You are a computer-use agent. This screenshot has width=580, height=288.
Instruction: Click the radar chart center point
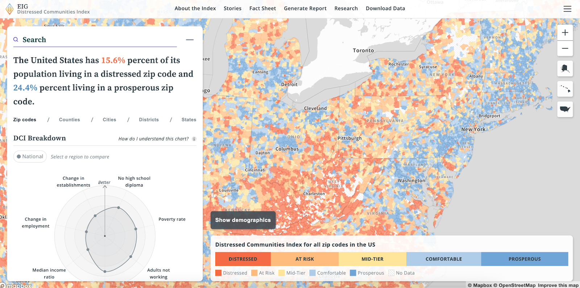click(x=105, y=236)
